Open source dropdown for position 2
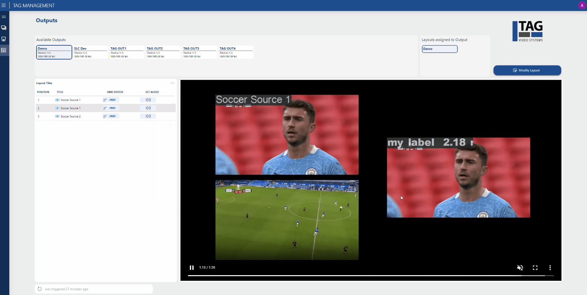The image size is (587, 295). pos(57,108)
